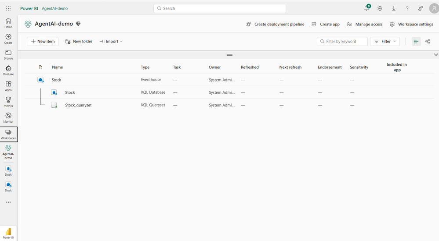
Task: Sort by the Owner column header
Action: click(x=214, y=67)
